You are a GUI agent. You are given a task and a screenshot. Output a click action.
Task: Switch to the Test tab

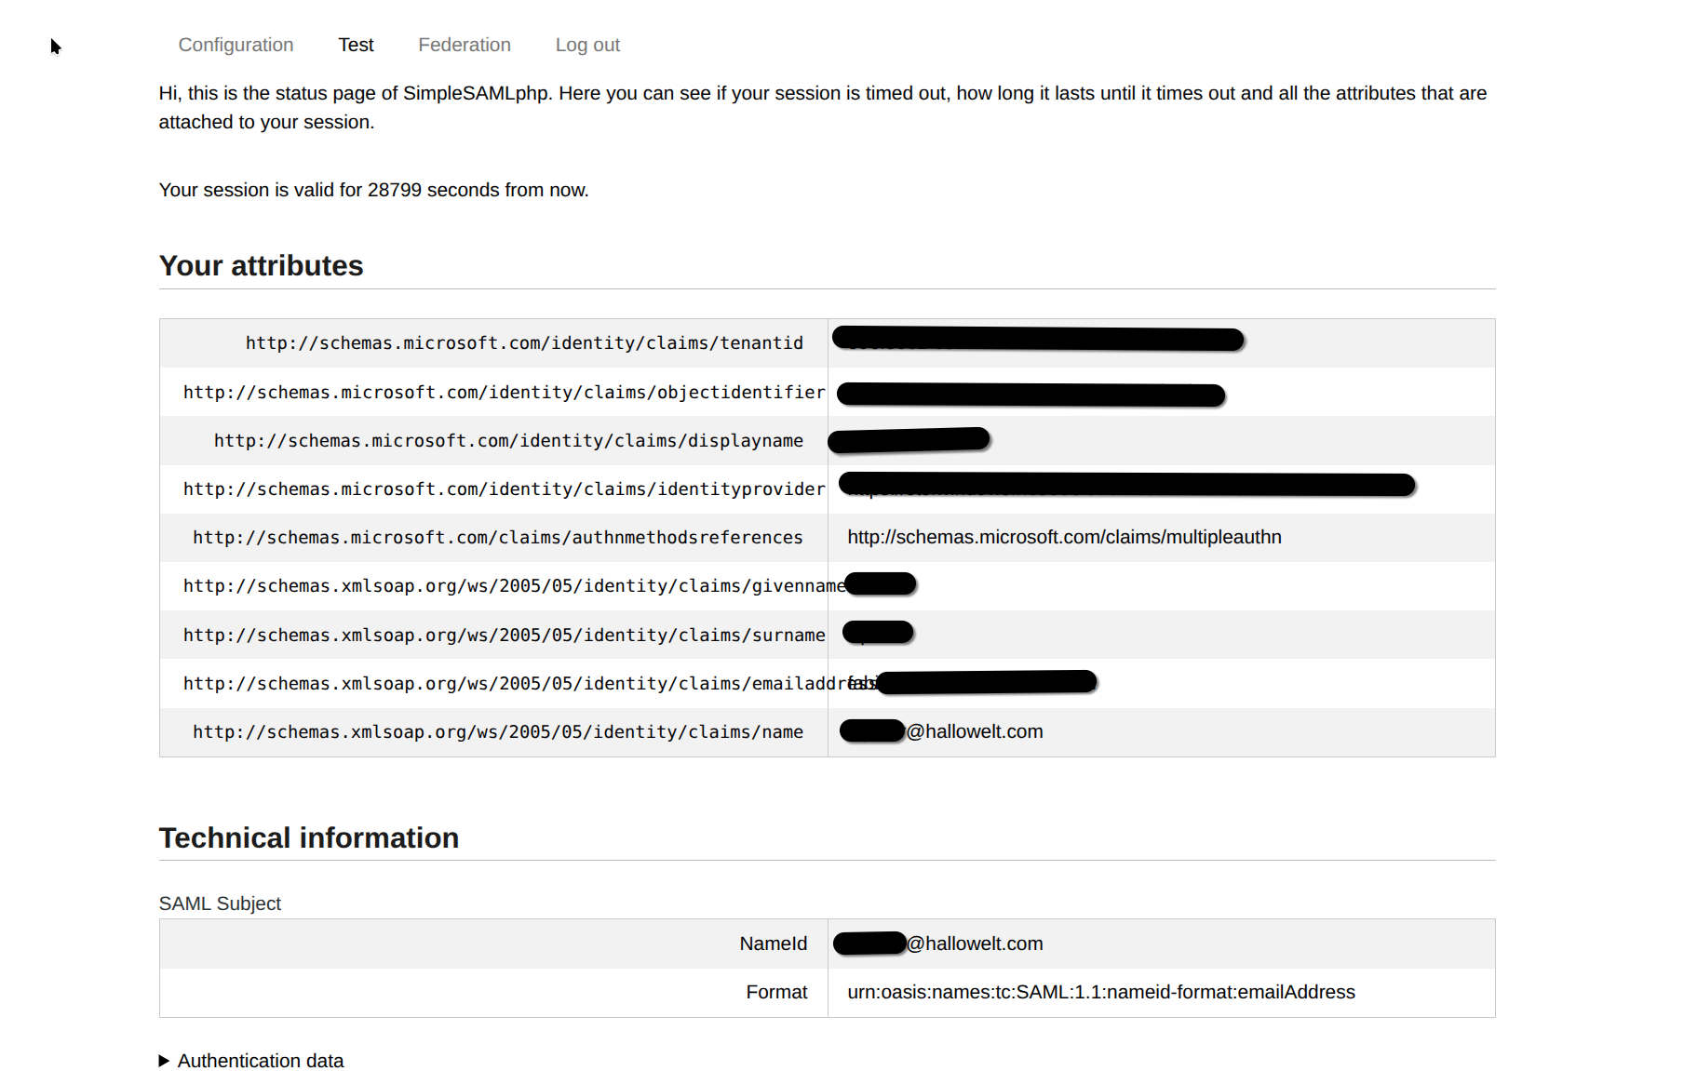click(356, 45)
